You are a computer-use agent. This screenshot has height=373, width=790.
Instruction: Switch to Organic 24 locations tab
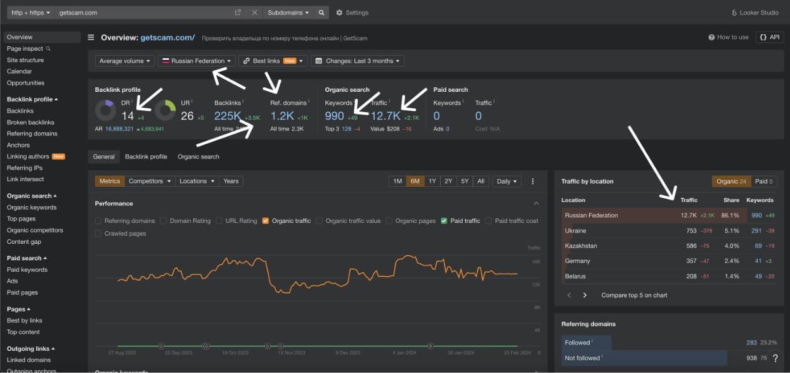pos(731,182)
